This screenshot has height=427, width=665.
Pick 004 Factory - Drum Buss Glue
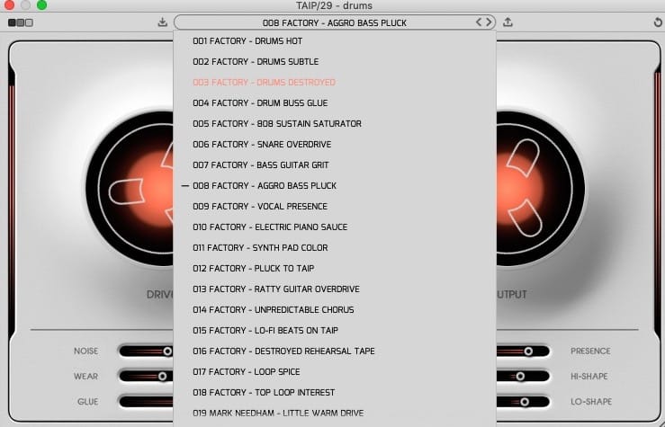[x=335, y=103]
